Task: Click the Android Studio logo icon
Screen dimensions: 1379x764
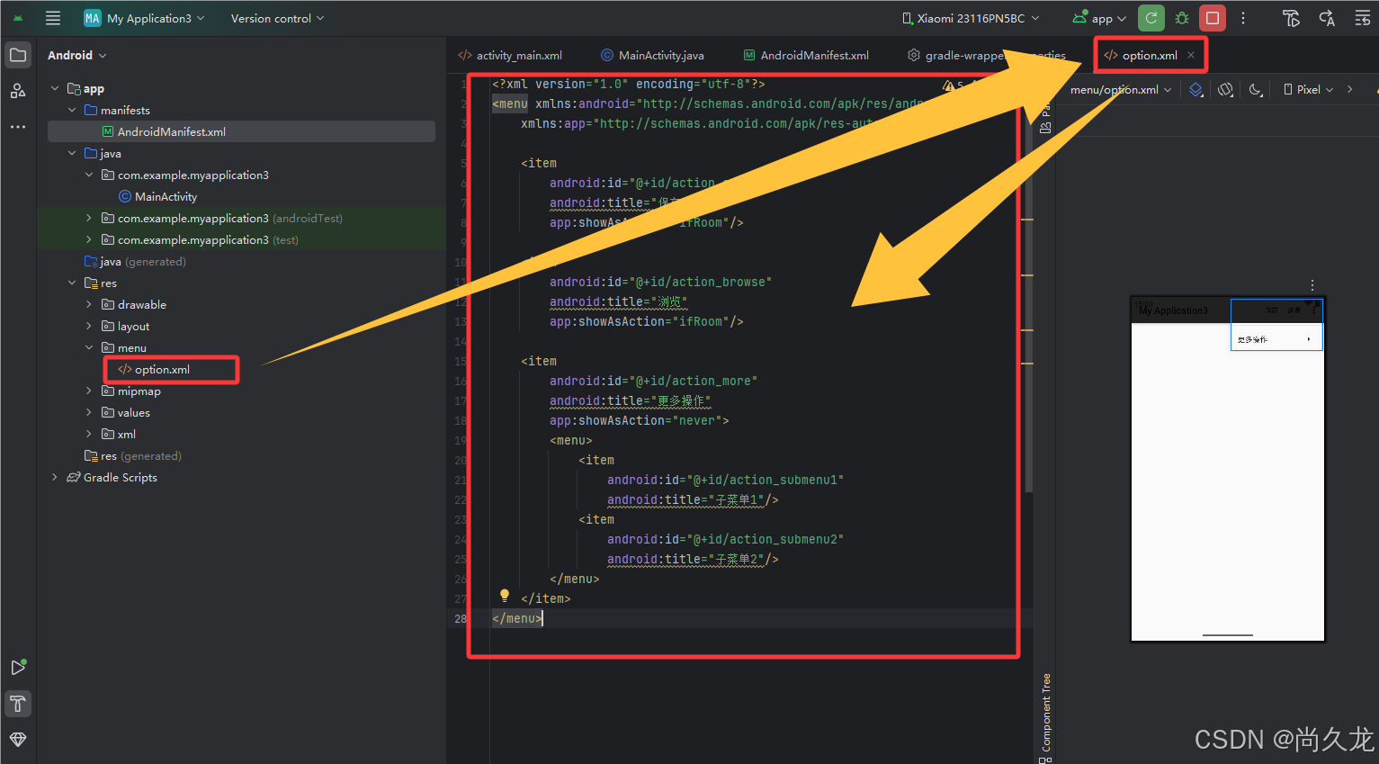Action: [18, 18]
